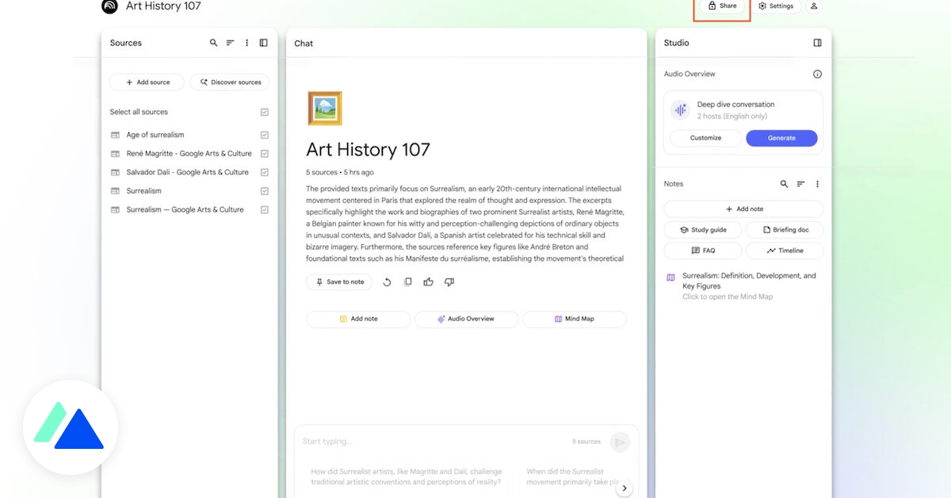Viewport: 951px width, 498px height.
Task: Open the Sources panel more-options menu
Action: point(246,42)
